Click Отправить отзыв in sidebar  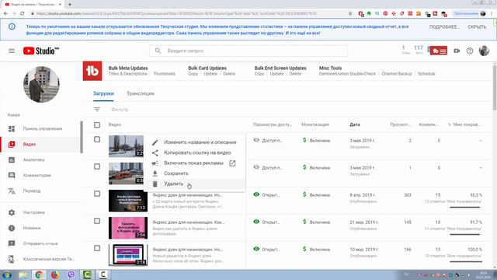tap(40, 243)
